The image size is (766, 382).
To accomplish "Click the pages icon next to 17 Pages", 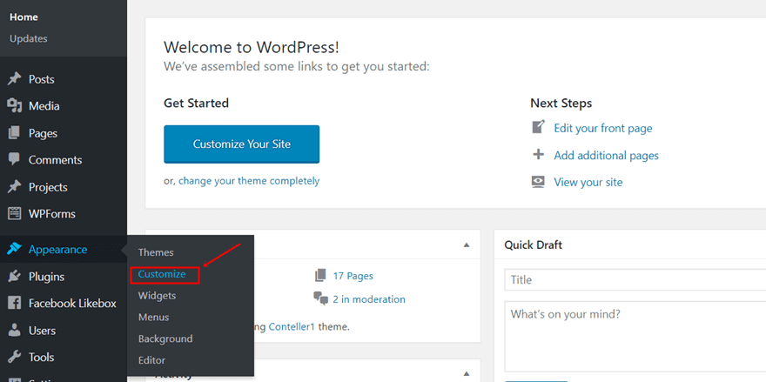I will (x=320, y=276).
